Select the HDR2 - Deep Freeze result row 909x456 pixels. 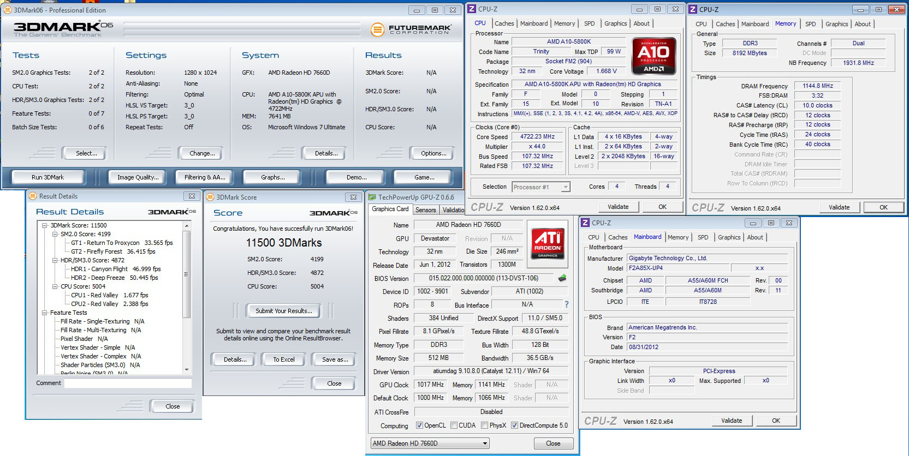pyautogui.click(x=114, y=278)
